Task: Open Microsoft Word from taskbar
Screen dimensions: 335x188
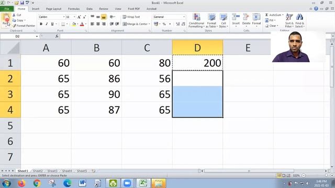Action: click(x=82, y=183)
